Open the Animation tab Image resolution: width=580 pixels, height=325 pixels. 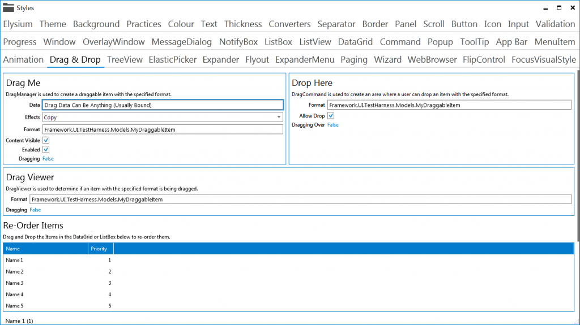click(23, 59)
